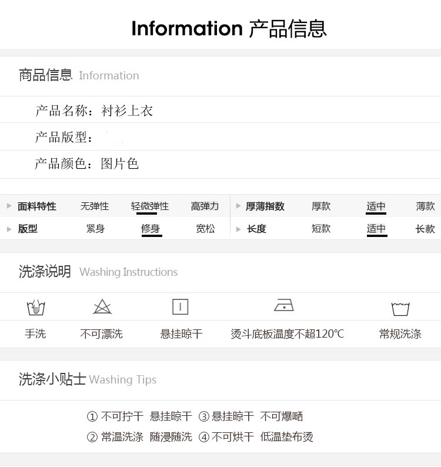The height and width of the screenshot is (467, 441).
Task: Click the 手洗 label
Action: (x=35, y=333)
